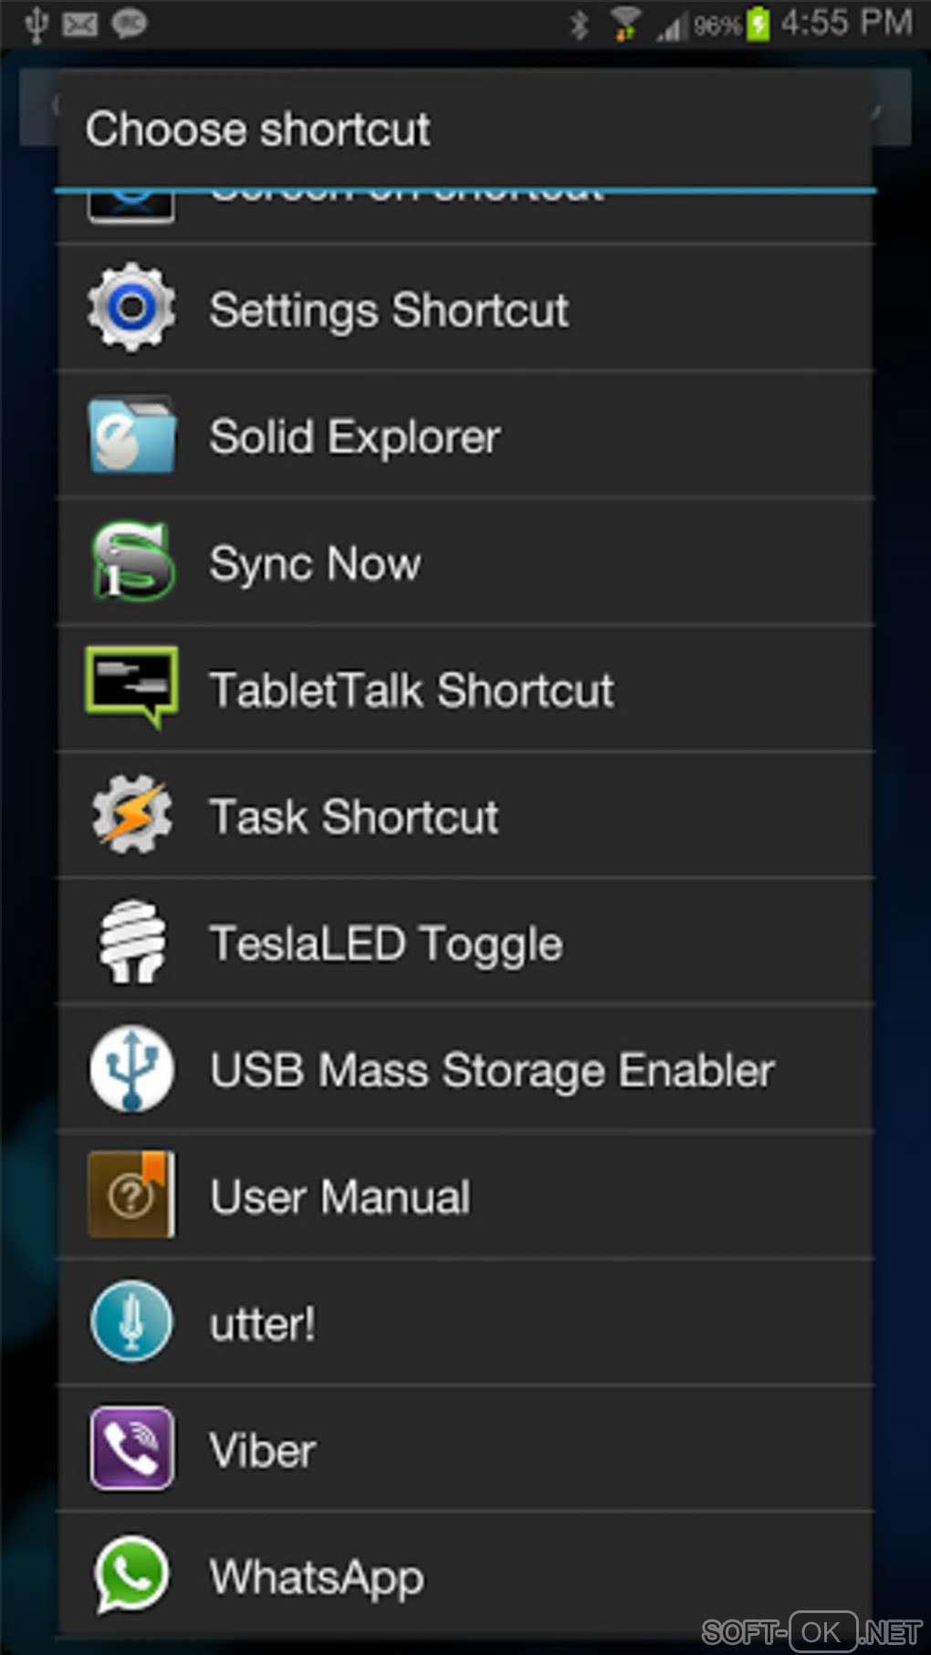Select the Settings Shortcut entry

coord(389,310)
